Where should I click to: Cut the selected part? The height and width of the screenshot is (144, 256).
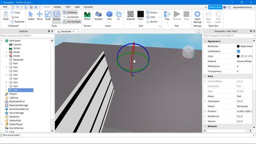tap(15, 17)
